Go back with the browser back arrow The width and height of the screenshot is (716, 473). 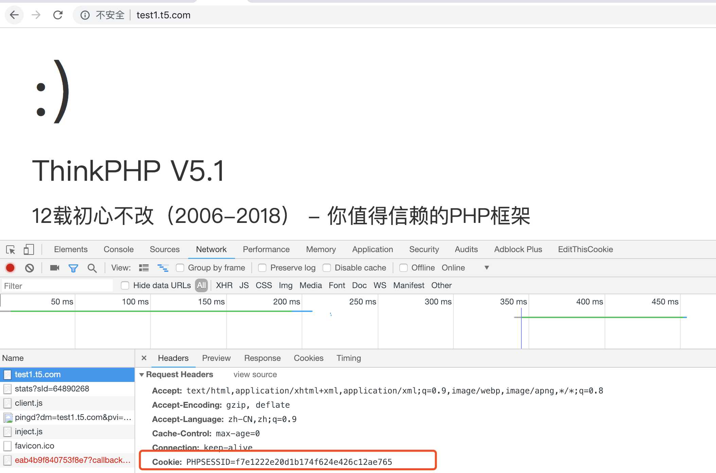(x=14, y=15)
